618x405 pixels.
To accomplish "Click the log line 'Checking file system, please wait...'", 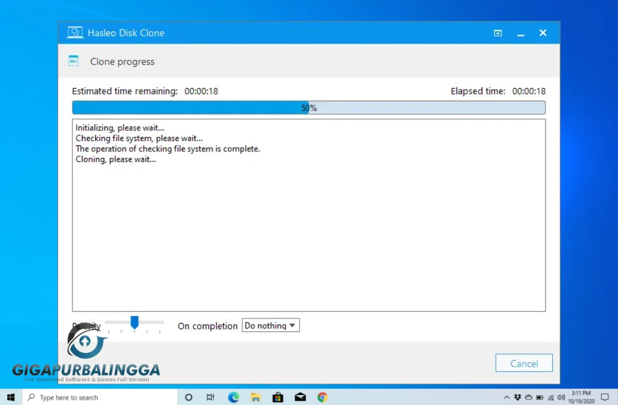I will (x=139, y=138).
